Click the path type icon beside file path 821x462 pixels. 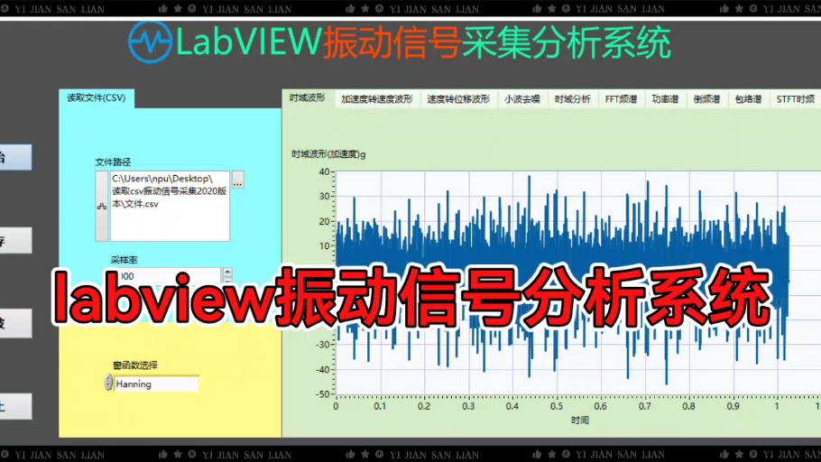tap(102, 207)
